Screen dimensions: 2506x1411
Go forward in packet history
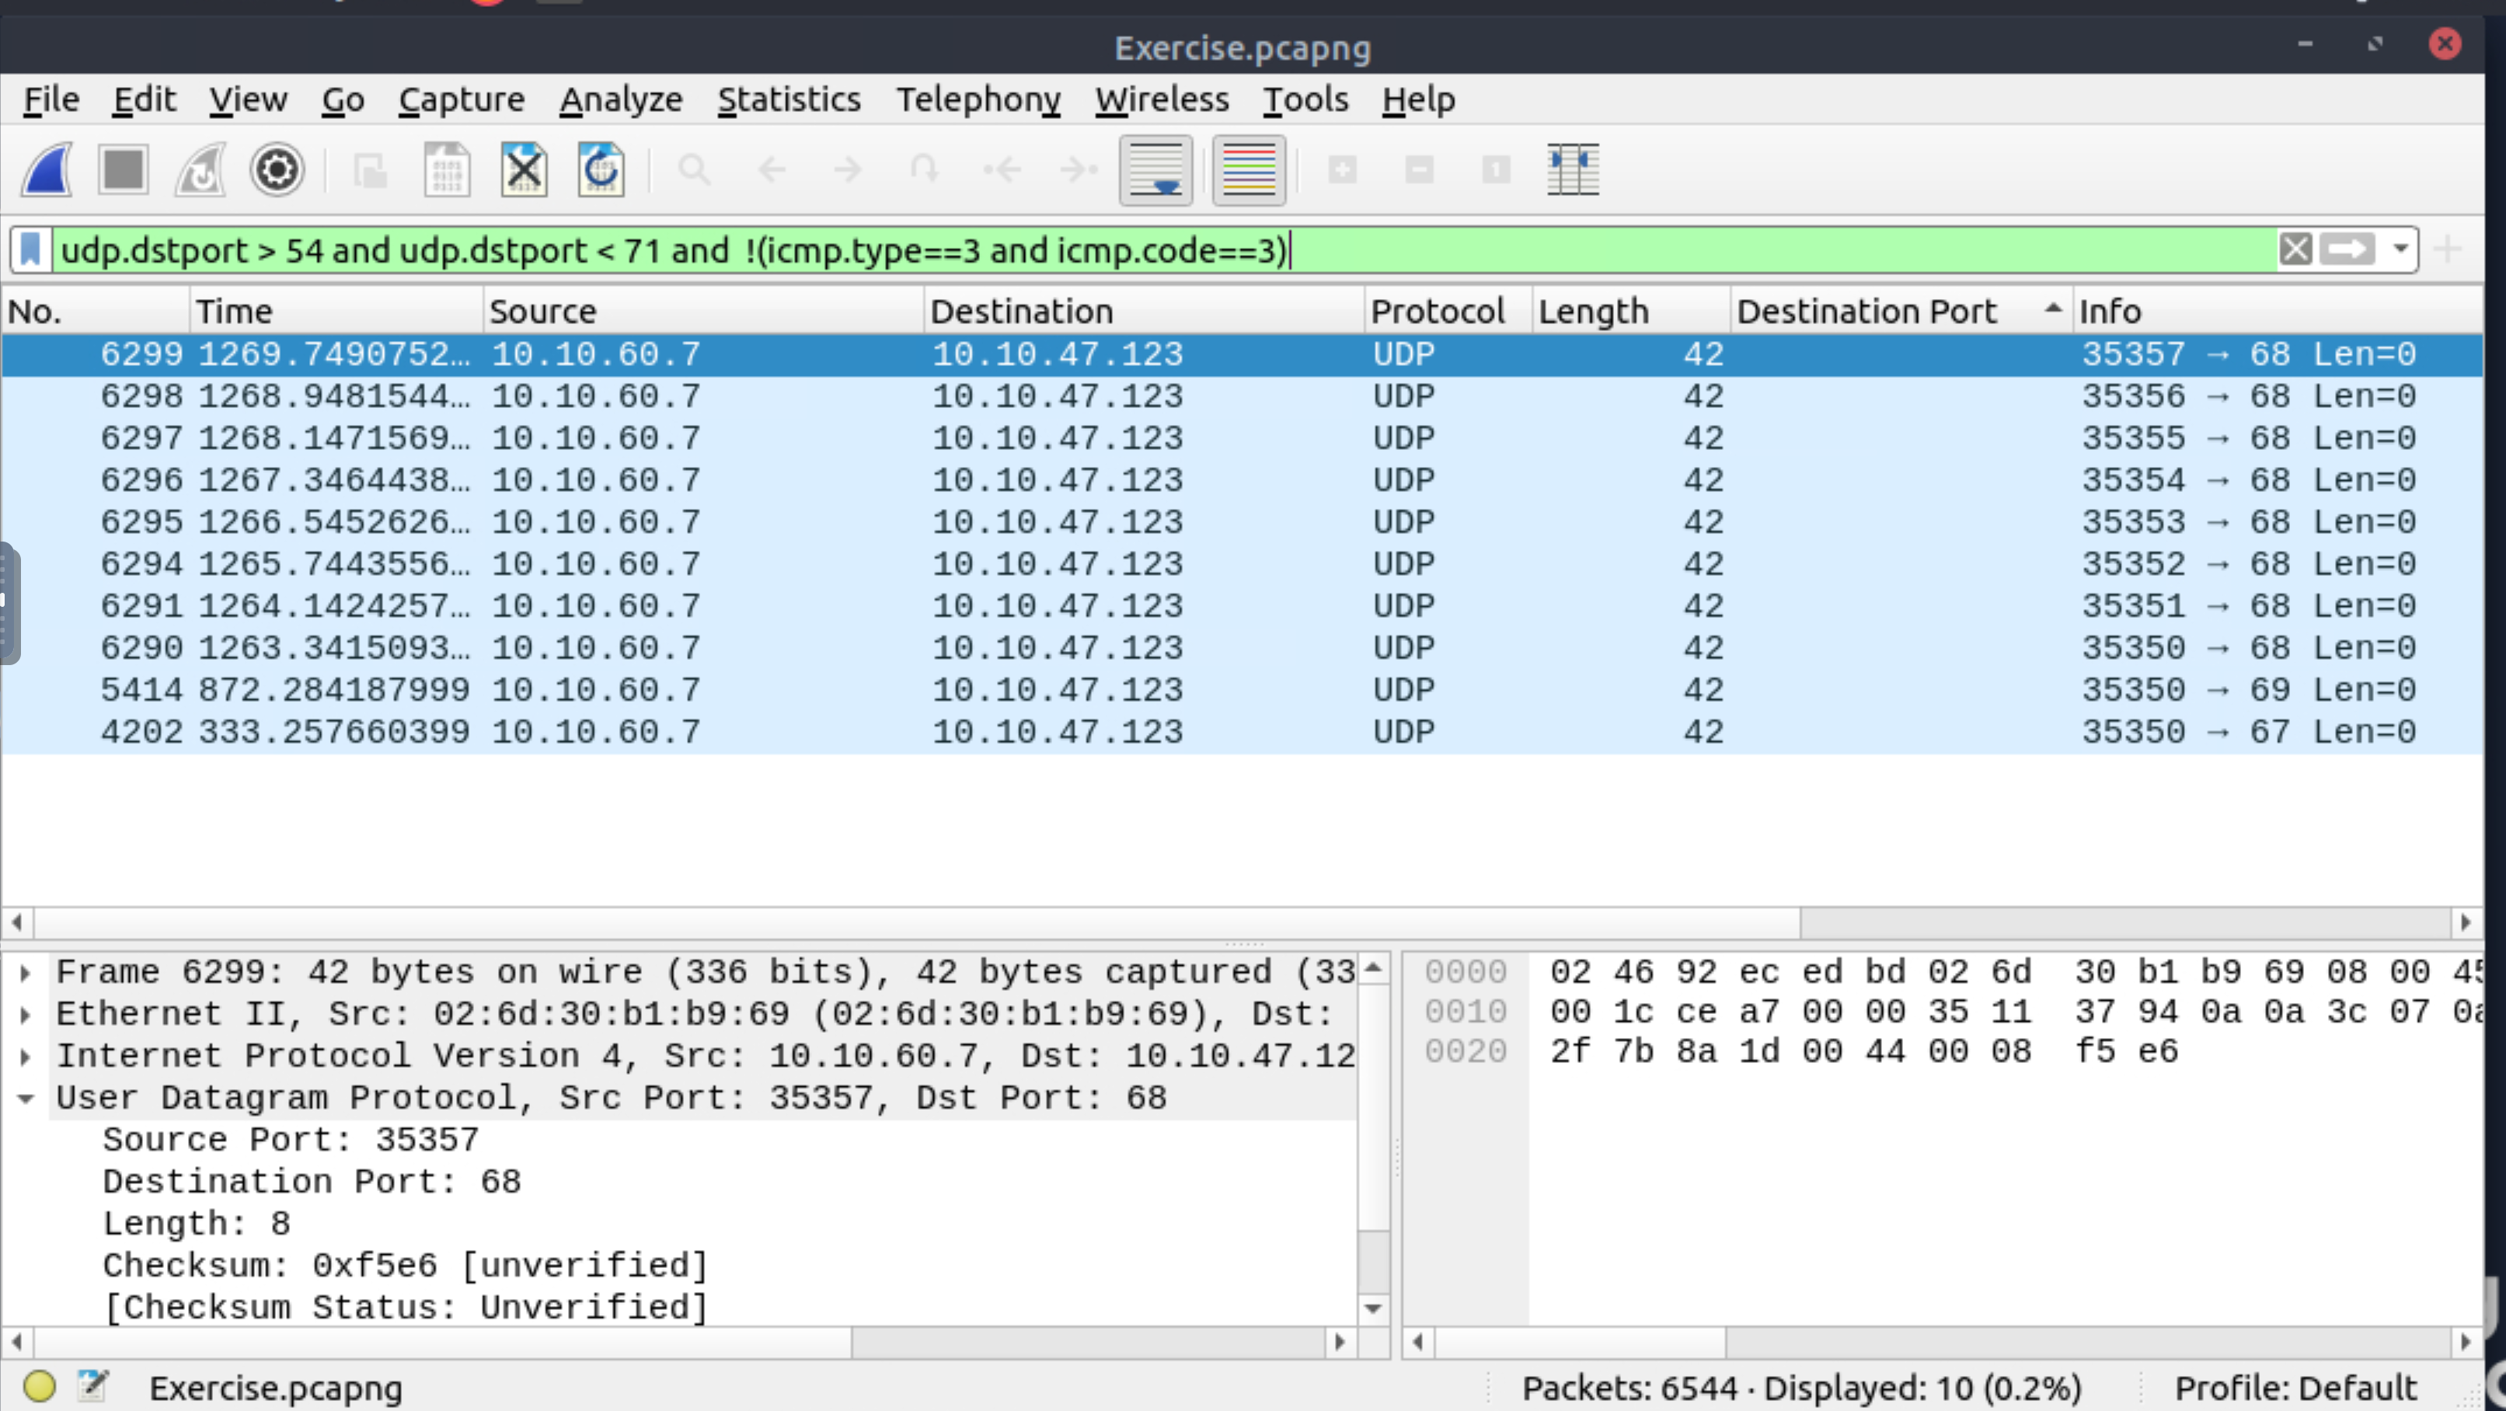[849, 170]
